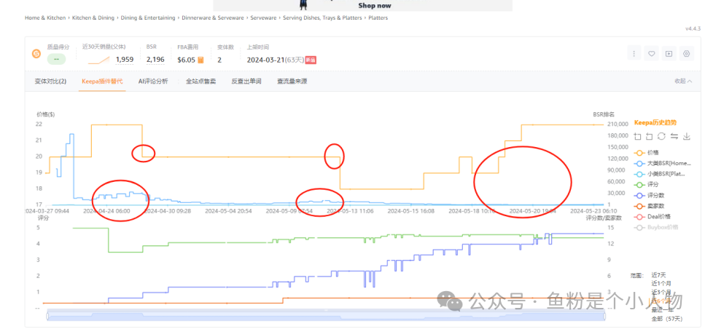The image size is (705, 329).
Task: Open the AI评论分析 tab
Action: pos(153,82)
